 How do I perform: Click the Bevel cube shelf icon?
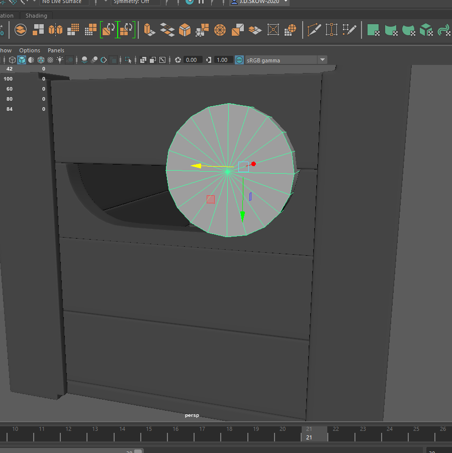[185, 30]
